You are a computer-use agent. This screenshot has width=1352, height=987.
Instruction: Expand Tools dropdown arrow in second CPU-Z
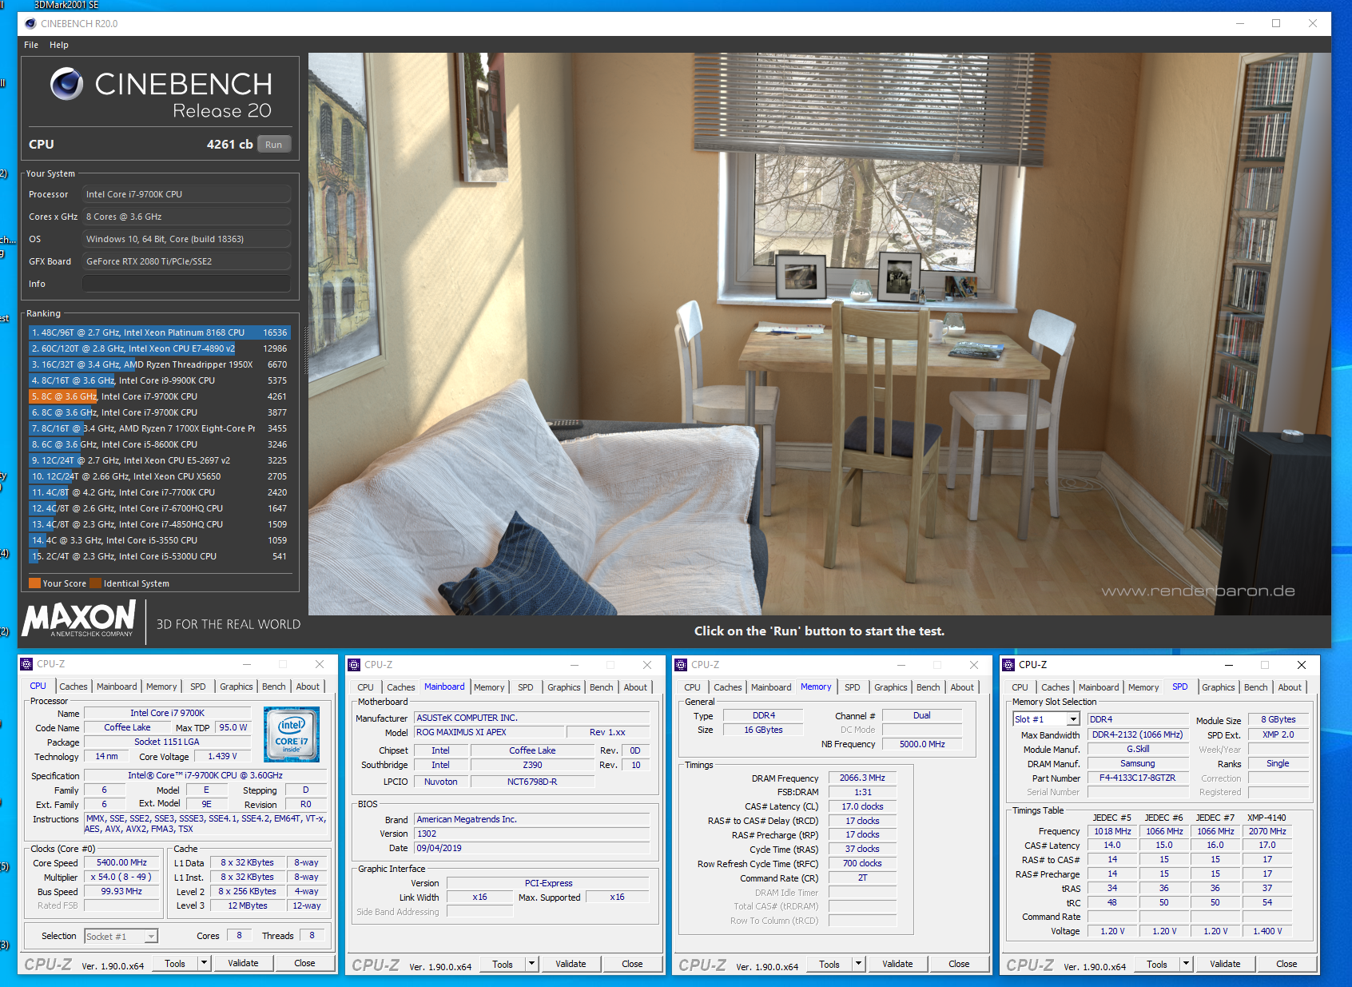tap(532, 964)
